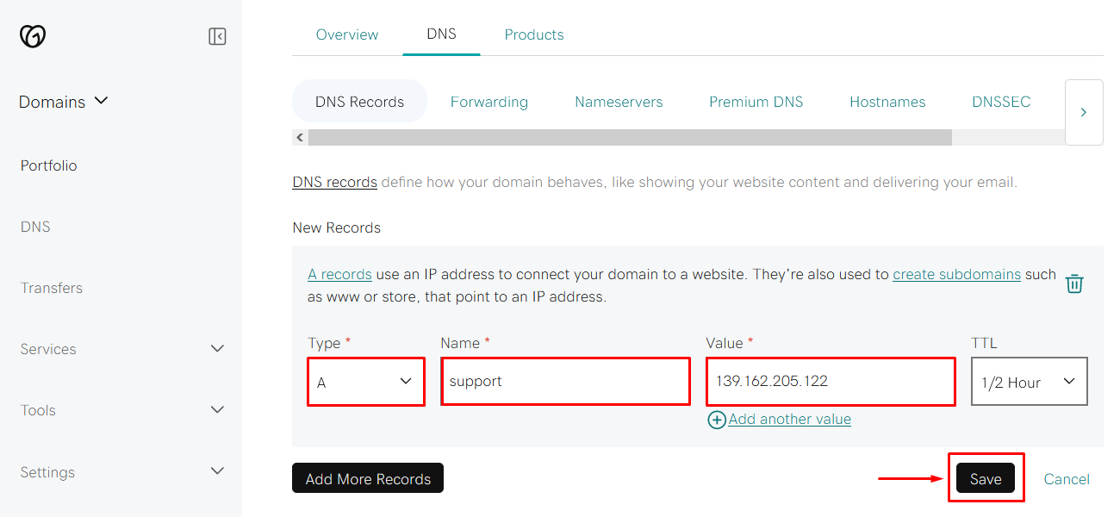Click the Name field containing support

pos(565,381)
